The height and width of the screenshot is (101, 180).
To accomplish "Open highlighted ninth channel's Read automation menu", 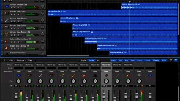I will (x=106, y=71).
